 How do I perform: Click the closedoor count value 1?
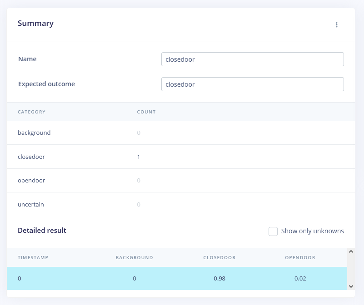coord(139,157)
